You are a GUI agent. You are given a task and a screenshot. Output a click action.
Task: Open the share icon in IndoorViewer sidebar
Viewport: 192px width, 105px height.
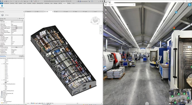tap(106, 25)
